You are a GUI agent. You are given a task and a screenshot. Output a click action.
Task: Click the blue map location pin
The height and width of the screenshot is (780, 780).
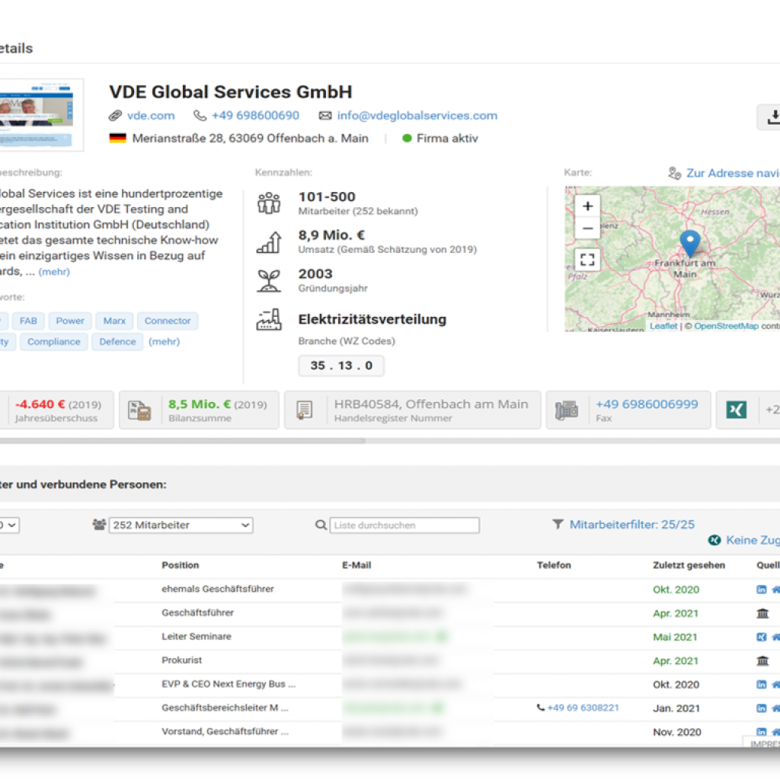click(689, 243)
